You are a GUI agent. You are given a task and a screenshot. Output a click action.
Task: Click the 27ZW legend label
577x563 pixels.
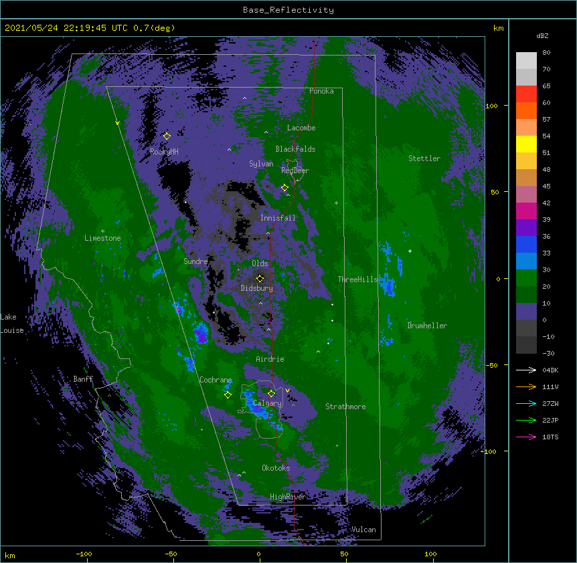pyautogui.click(x=550, y=403)
